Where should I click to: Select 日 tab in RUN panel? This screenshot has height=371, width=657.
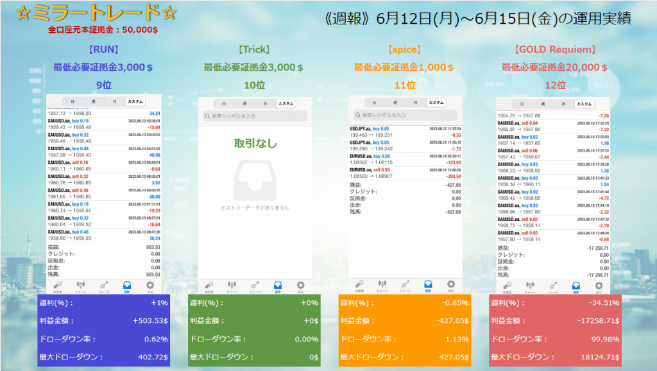[x=72, y=101]
